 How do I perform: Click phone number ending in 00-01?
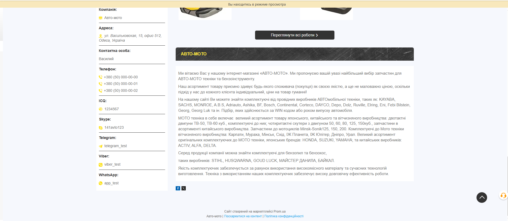point(121,84)
